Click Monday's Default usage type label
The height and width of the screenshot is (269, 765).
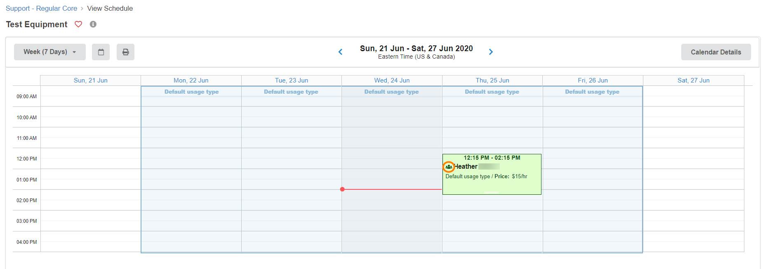(x=191, y=92)
